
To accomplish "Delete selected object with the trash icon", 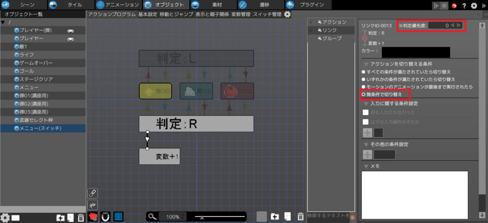I will (81, 218).
